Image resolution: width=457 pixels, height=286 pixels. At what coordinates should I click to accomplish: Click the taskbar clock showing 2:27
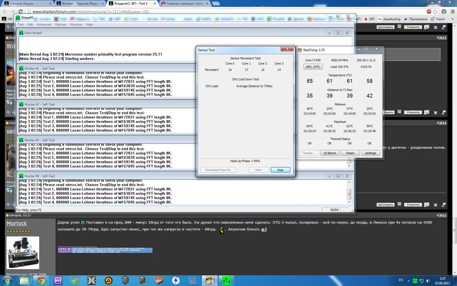point(443,281)
